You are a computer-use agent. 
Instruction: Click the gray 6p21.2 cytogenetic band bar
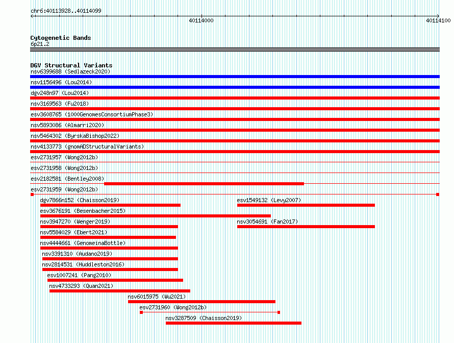235,50
